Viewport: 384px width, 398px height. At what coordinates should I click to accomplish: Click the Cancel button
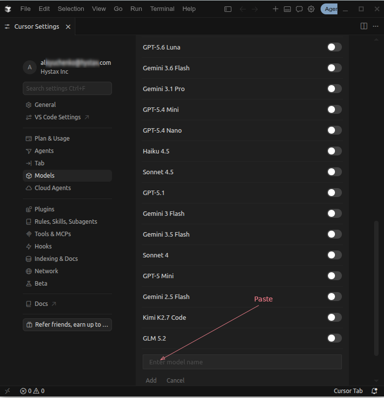tap(175, 381)
